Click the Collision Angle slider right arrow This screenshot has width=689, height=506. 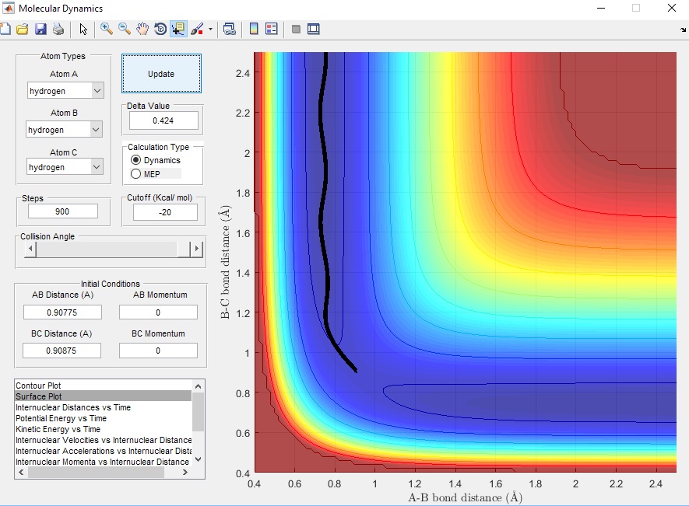click(197, 250)
